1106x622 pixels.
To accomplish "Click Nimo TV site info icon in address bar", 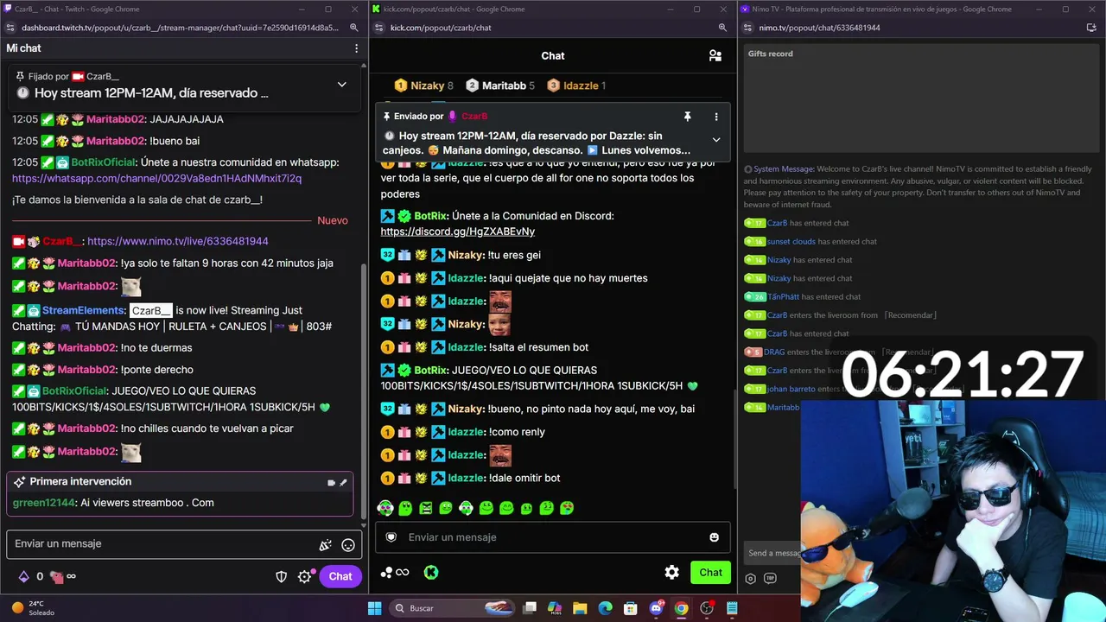I will (747, 28).
